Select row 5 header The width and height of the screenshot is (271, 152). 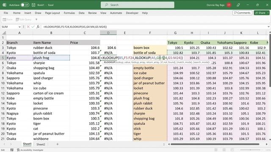3,58
